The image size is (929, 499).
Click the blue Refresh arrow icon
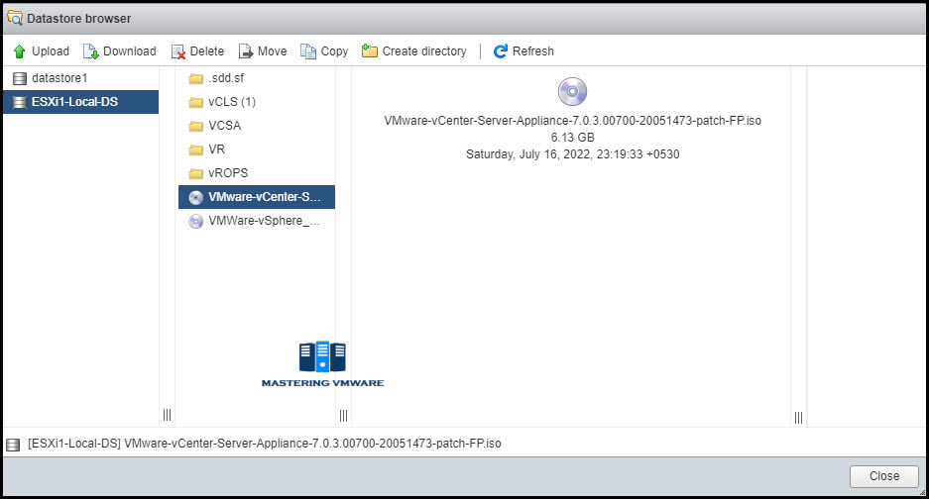point(501,51)
